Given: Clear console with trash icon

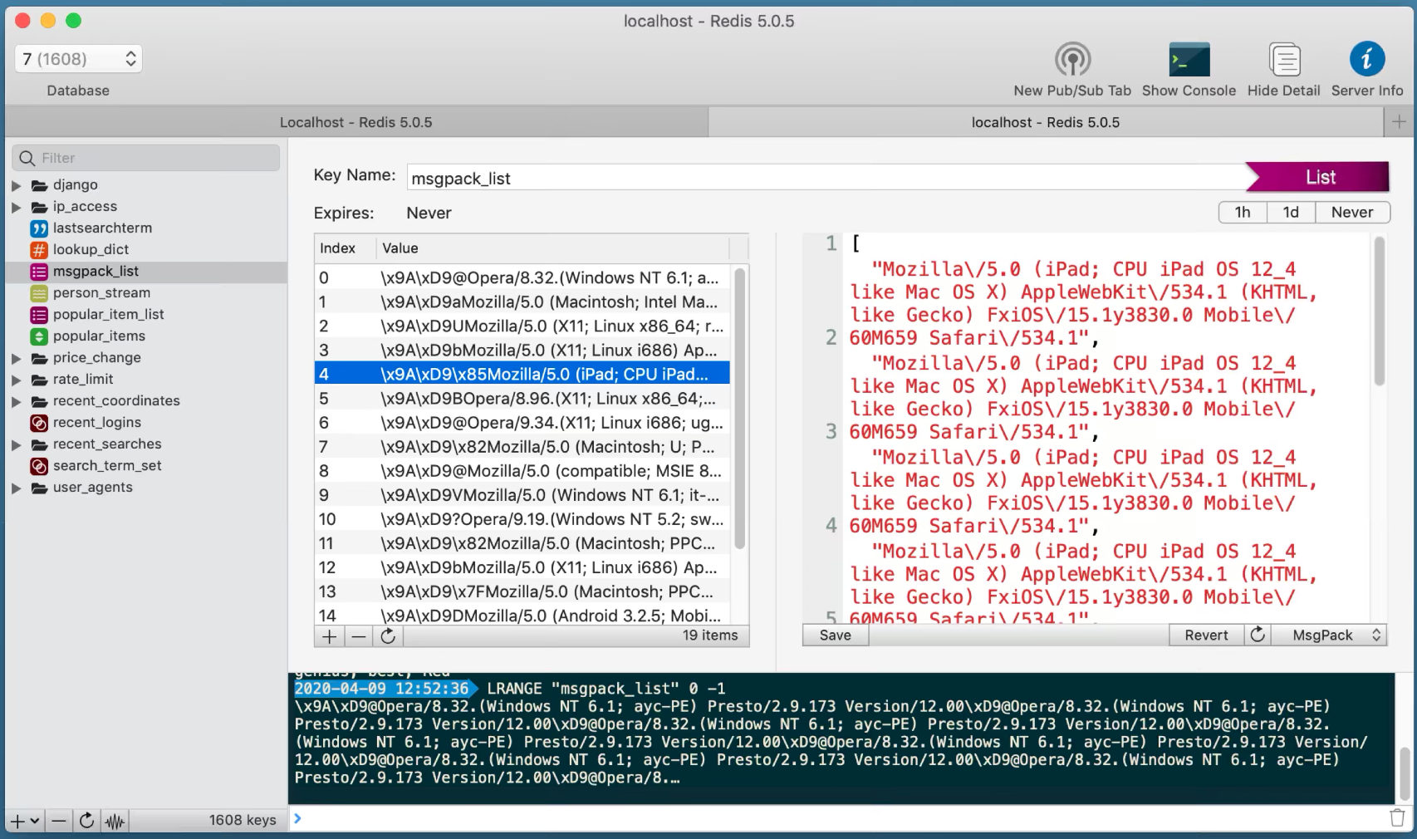Looking at the screenshot, I should [1398, 817].
